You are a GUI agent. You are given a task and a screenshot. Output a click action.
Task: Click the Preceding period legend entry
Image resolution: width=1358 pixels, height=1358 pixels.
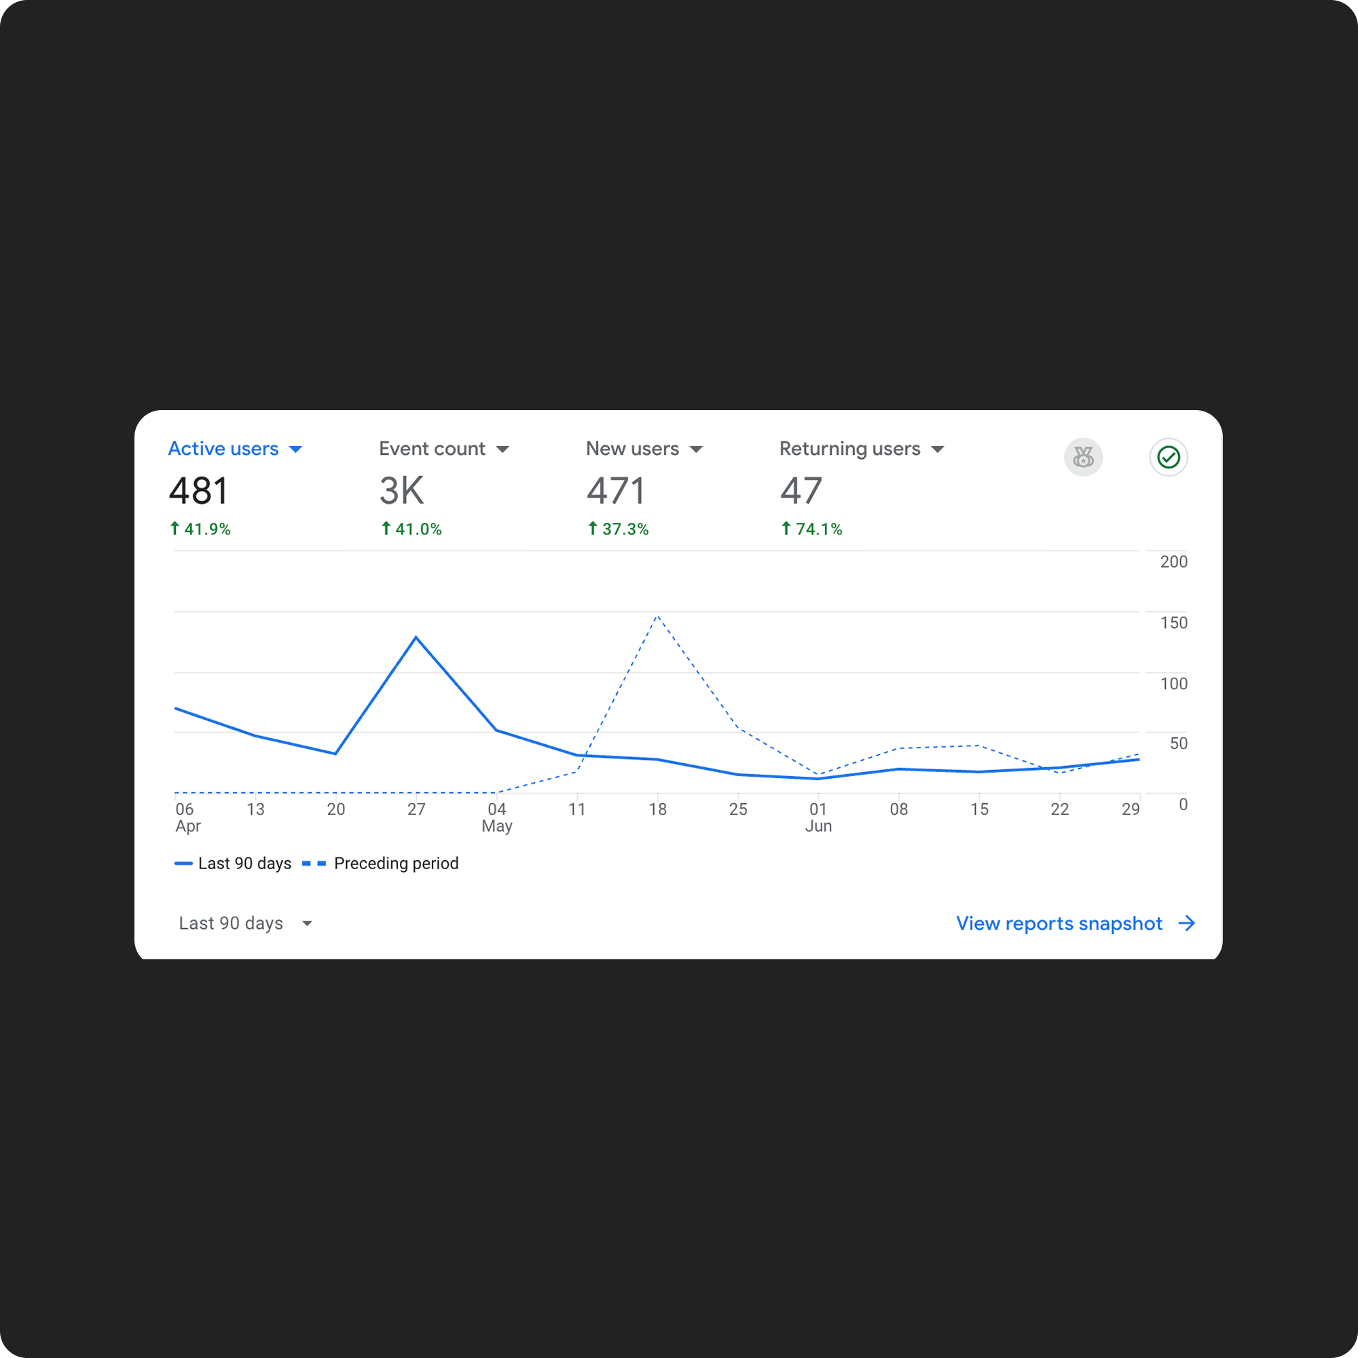click(380, 863)
